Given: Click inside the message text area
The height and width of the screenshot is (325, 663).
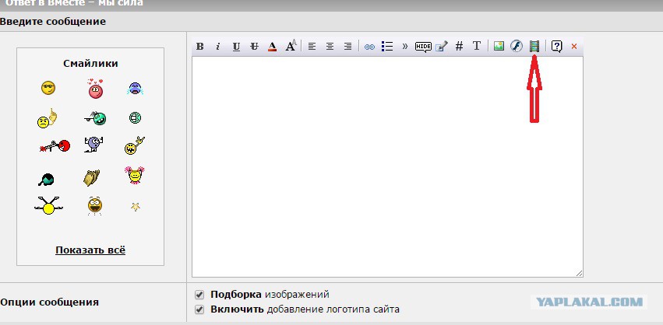Looking at the screenshot, I should click(x=387, y=166).
